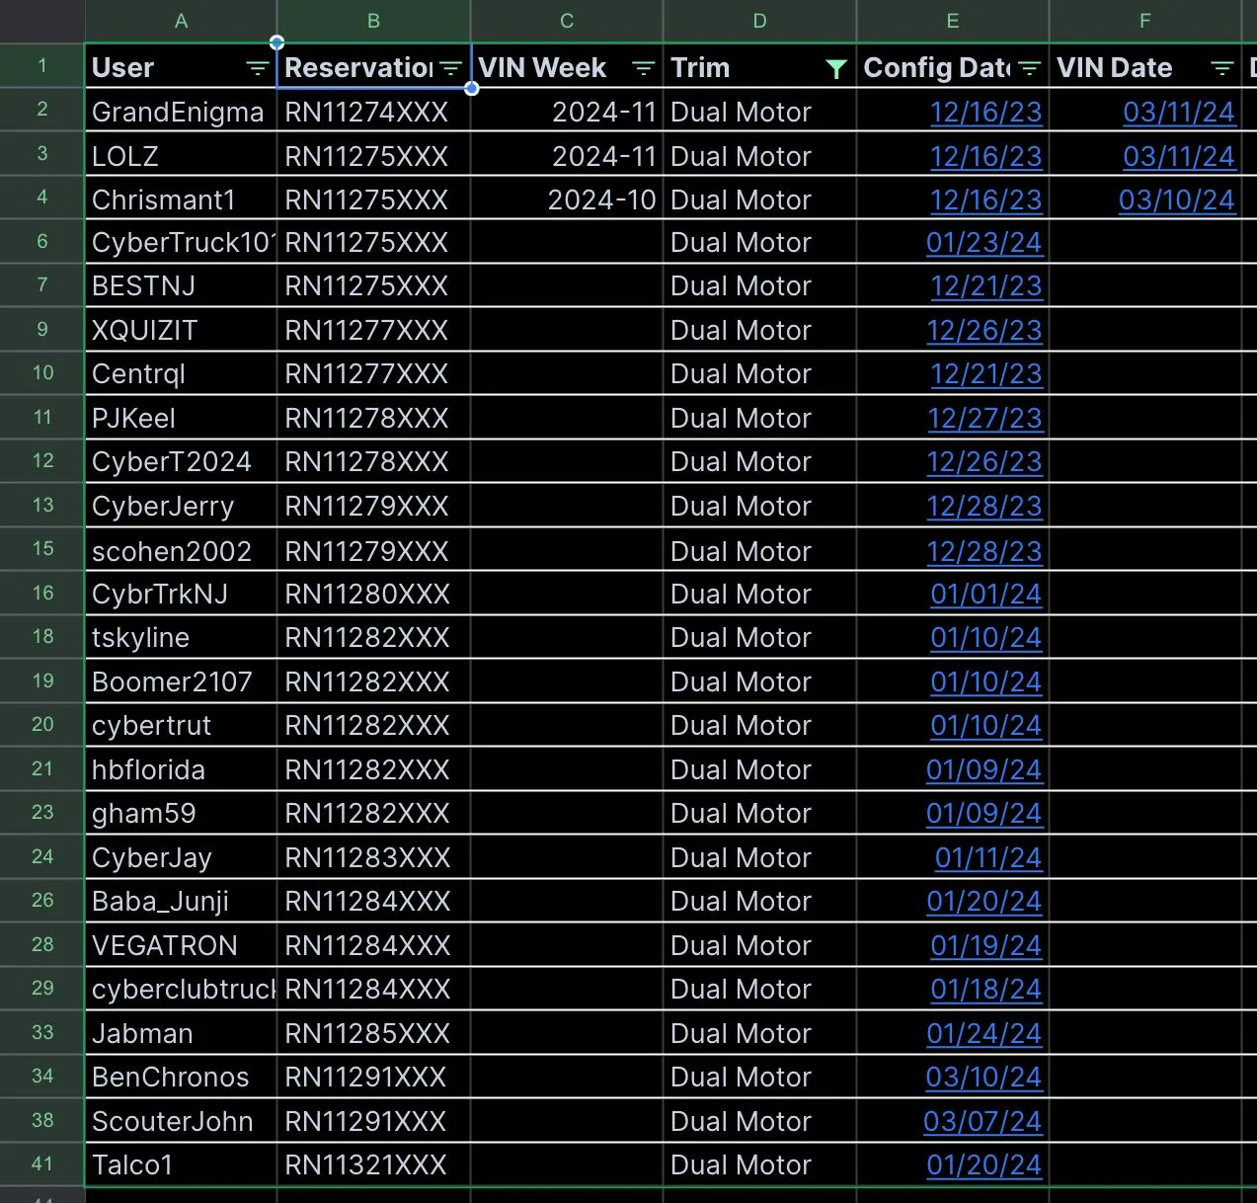Select row 1 header
Viewport: 1257px width, 1203px height.
[x=42, y=66]
